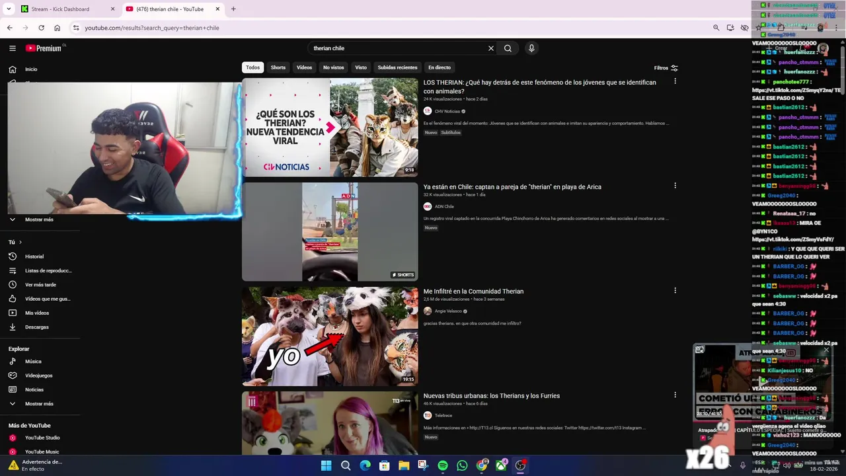This screenshot has height=476, width=846.
Task: Open Videos que me gustan
Action: pyautogui.click(x=47, y=299)
